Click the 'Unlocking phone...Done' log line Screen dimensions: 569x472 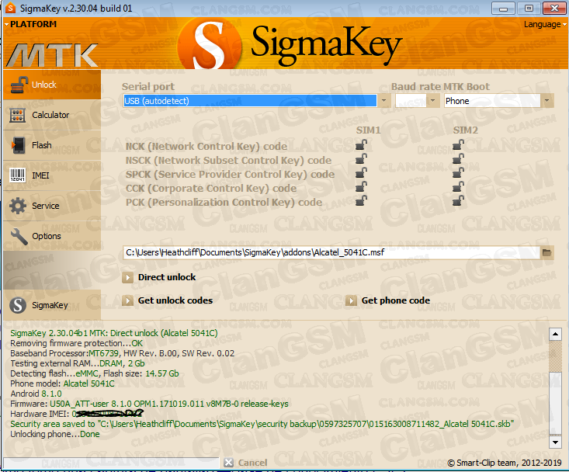point(55,434)
